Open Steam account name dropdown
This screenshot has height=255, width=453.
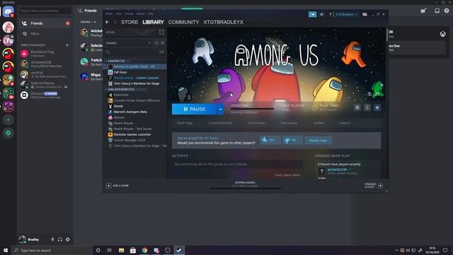(x=346, y=14)
